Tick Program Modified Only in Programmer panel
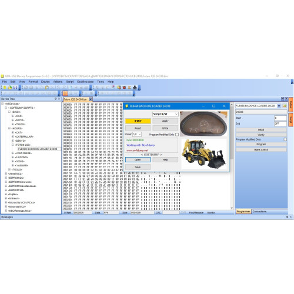The width and height of the screenshot is (294, 294). pyautogui.click(x=285, y=139)
